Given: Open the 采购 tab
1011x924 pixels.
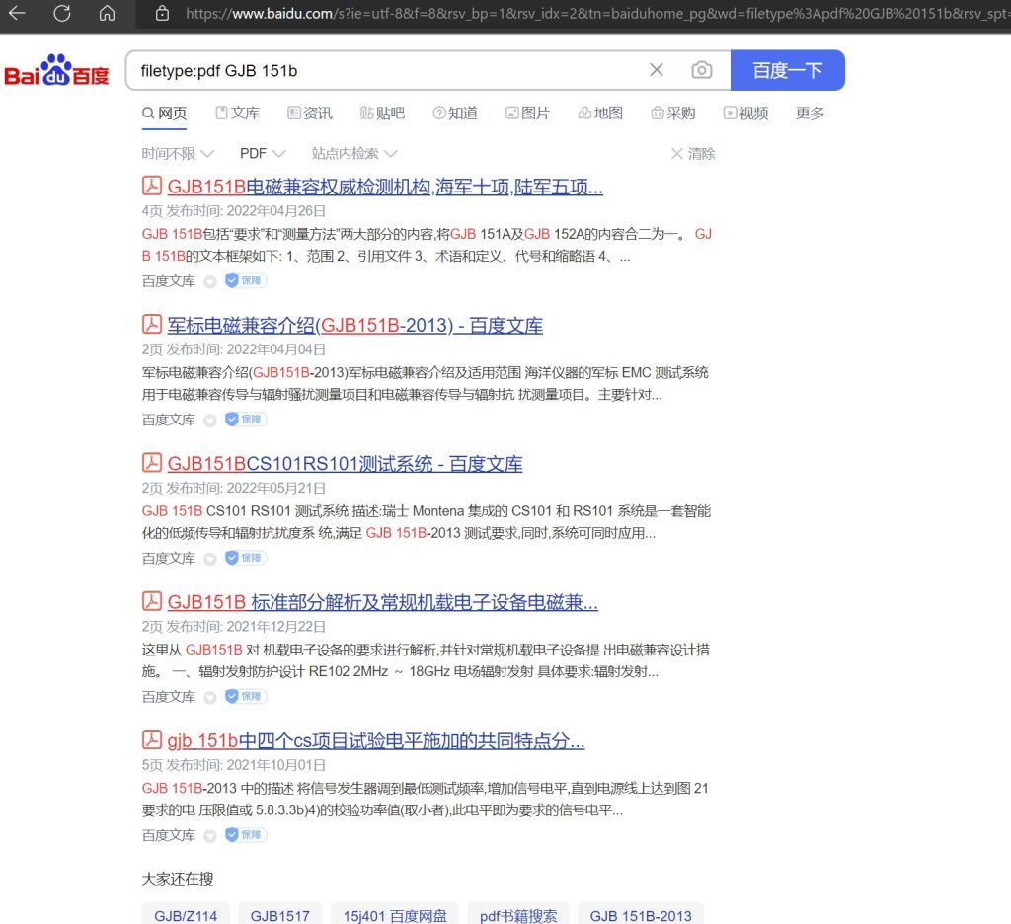Looking at the screenshot, I should pos(673,114).
